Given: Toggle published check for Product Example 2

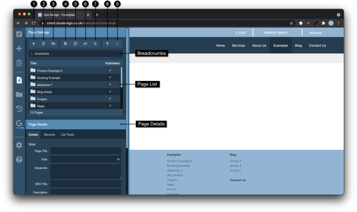Looking at the screenshot, I should point(110,71).
